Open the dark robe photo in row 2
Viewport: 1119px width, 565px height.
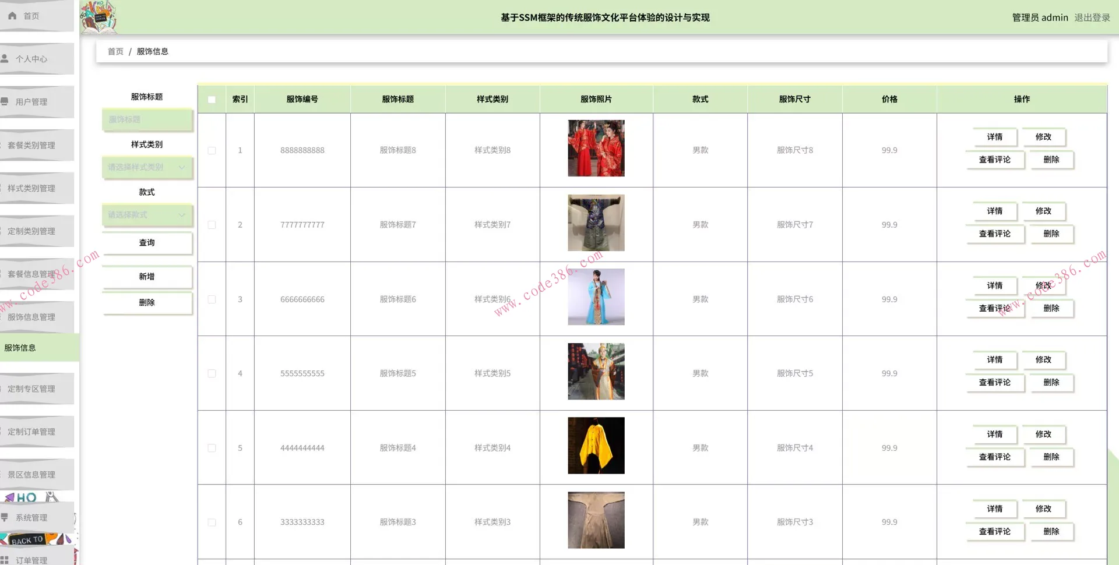596,223
